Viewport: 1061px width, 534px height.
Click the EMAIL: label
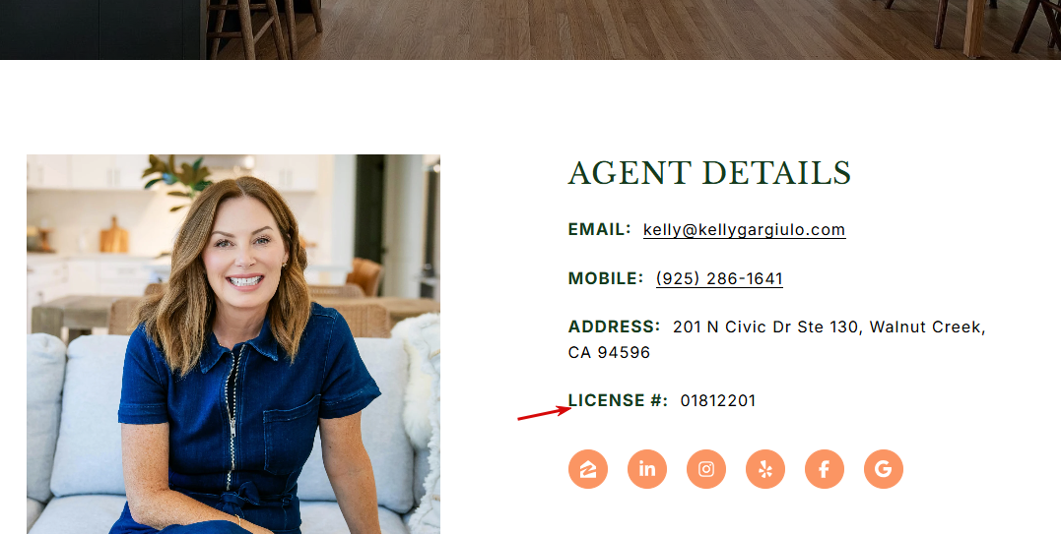(x=600, y=229)
